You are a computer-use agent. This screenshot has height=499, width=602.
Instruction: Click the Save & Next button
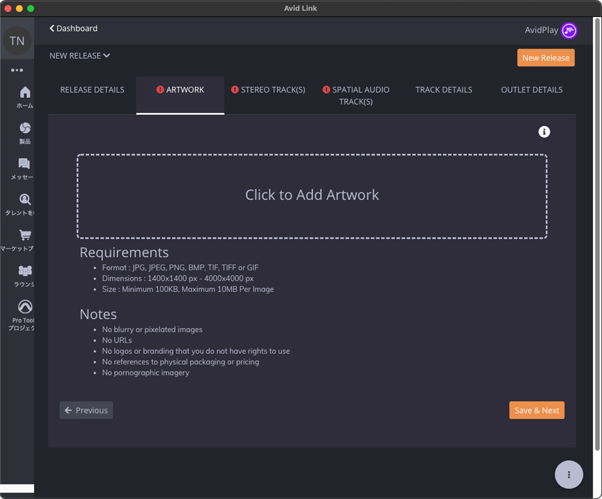point(536,410)
